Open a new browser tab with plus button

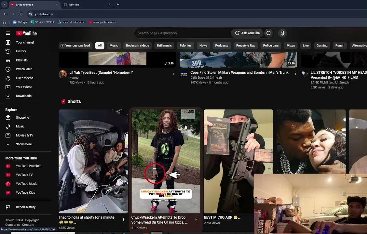[118, 5]
